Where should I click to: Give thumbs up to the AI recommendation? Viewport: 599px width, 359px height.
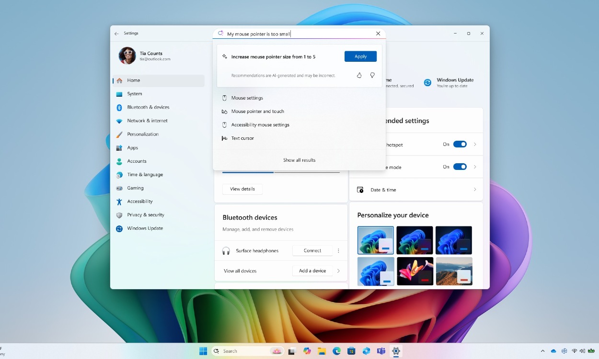click(x=359, y=75)
